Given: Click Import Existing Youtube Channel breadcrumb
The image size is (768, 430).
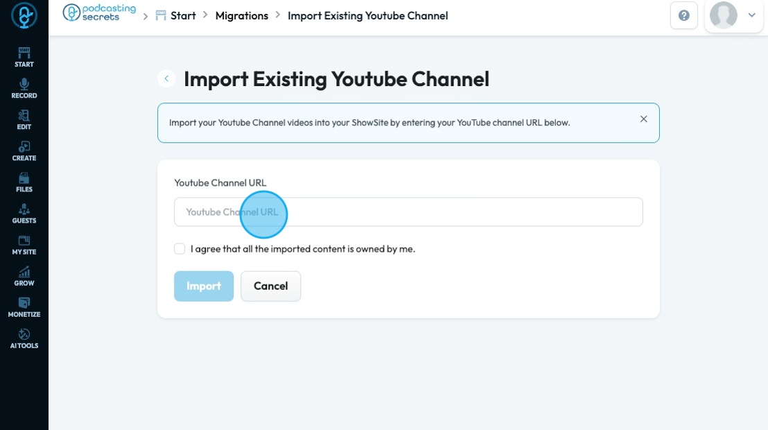Looking at the screenshot, I should [368, 16].
